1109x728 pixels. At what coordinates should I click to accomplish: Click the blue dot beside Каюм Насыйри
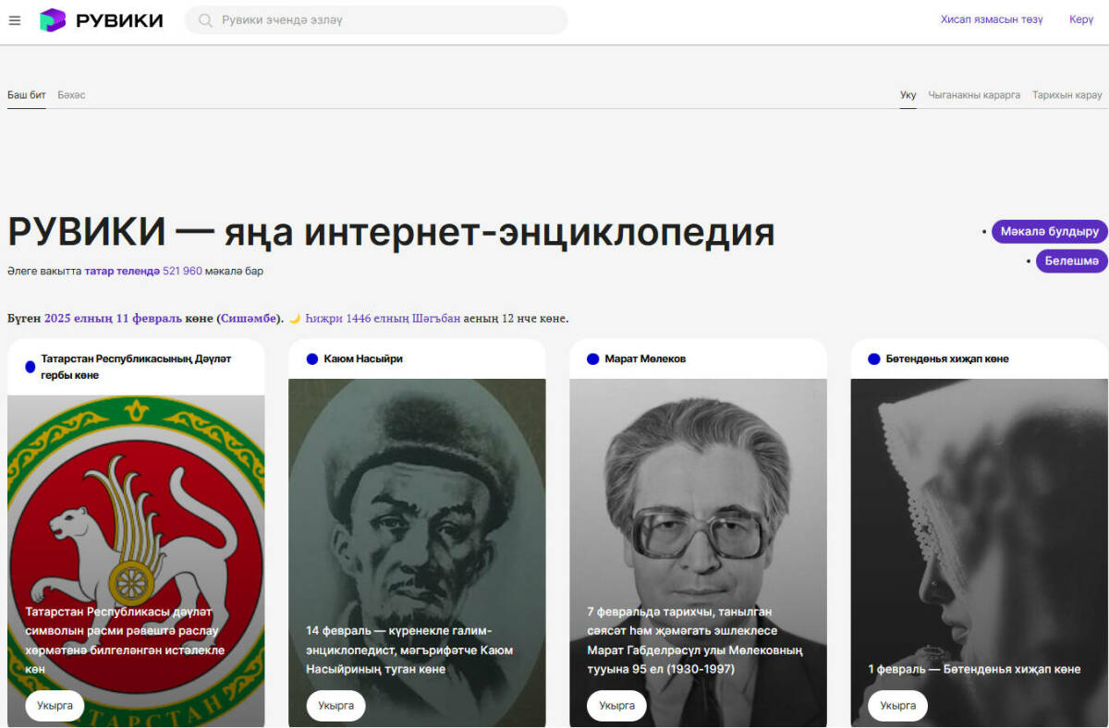point(311,359)
